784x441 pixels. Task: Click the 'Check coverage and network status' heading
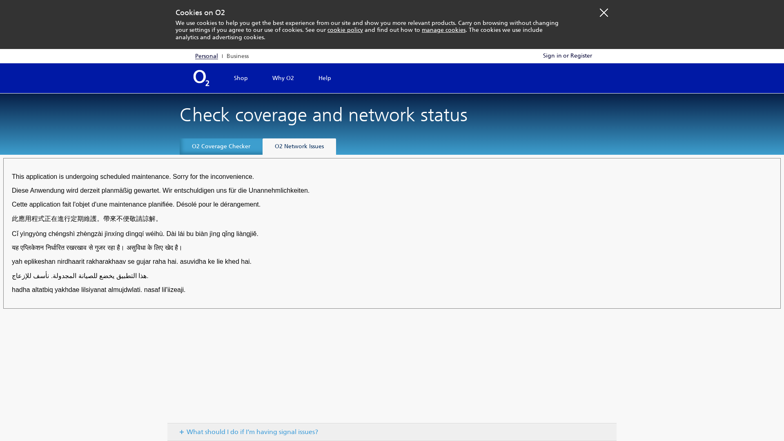(323, 115)
